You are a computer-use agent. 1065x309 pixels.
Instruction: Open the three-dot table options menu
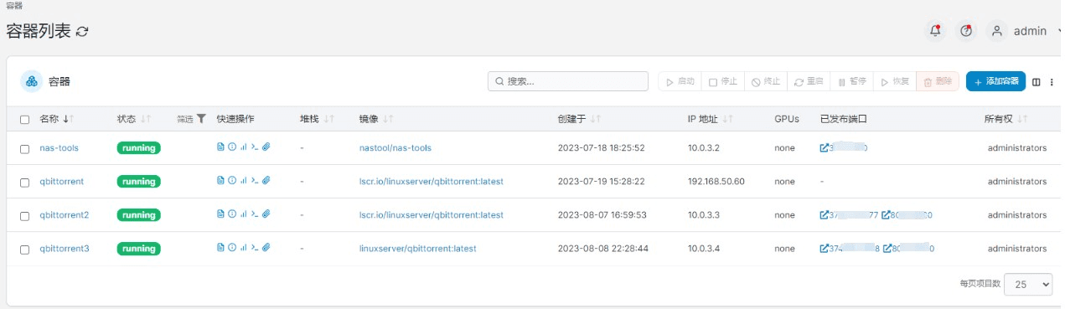click(1052, 82)
